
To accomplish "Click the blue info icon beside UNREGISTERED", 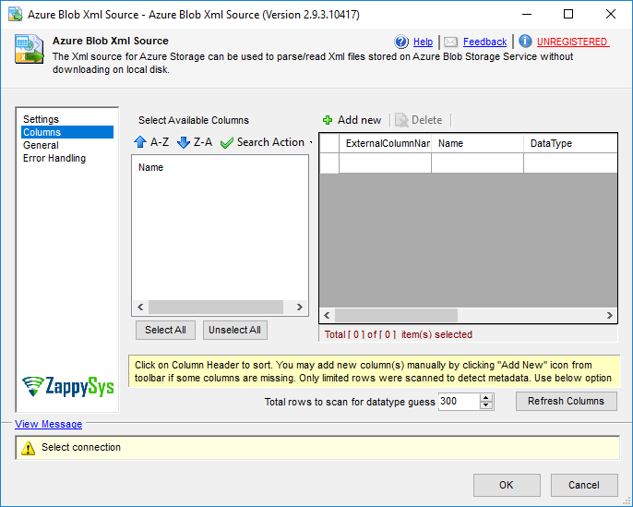I will click(525, 42).
